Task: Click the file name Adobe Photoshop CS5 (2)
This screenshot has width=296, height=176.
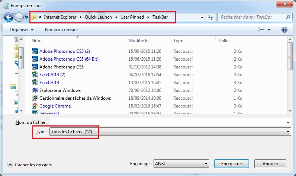Action: point(65,51)
